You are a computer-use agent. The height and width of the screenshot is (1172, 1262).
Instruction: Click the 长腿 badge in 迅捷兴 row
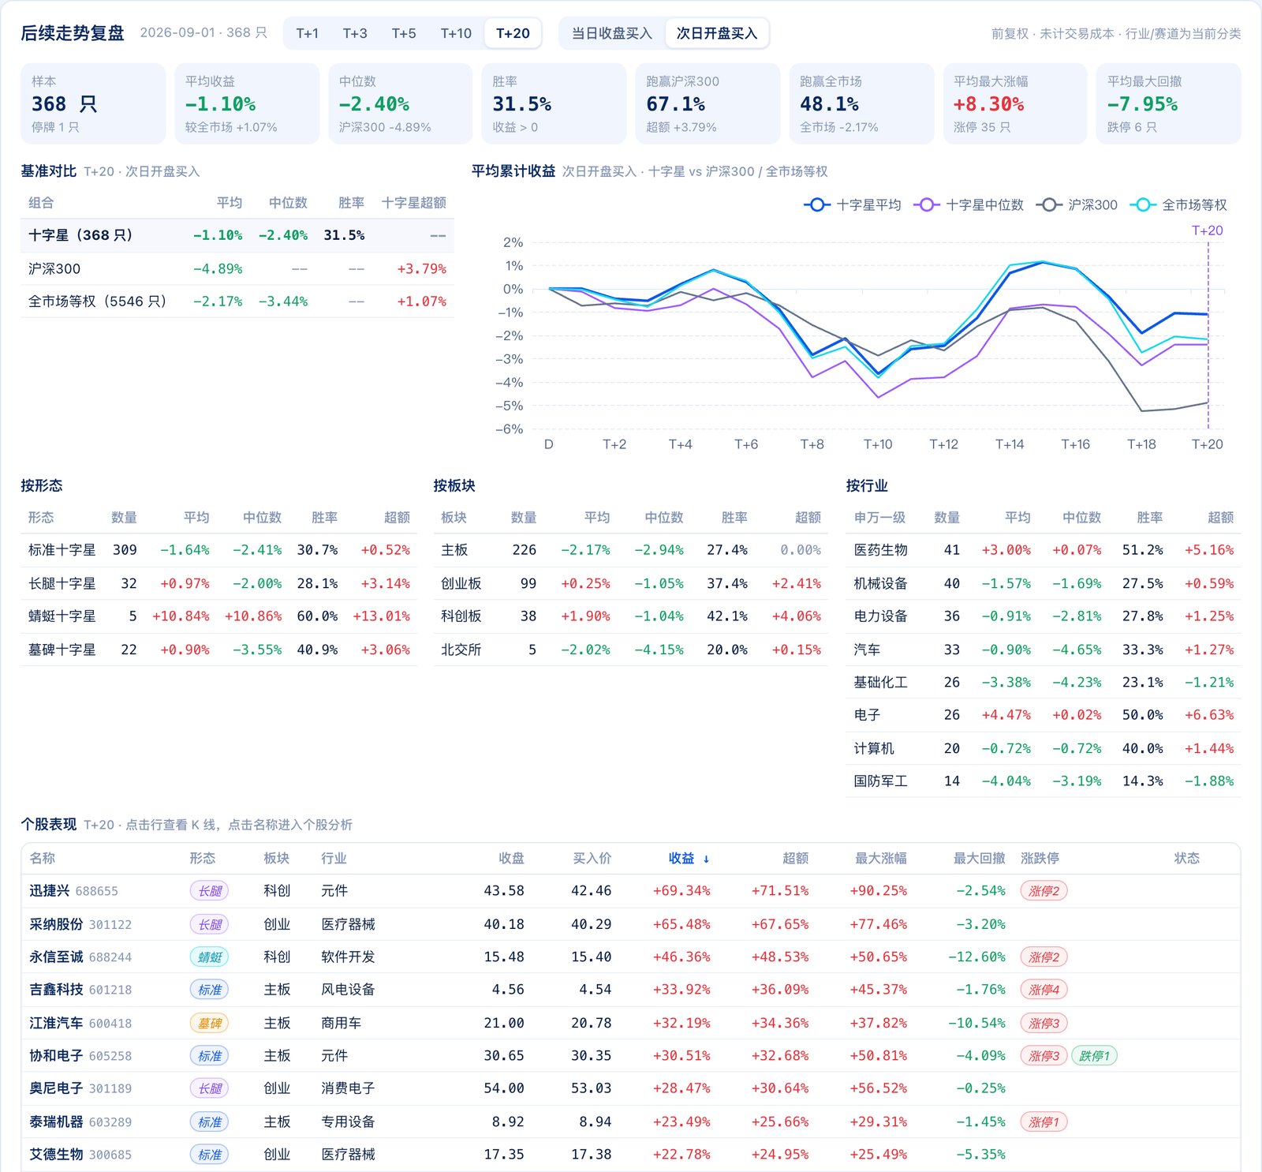point(209,891)
